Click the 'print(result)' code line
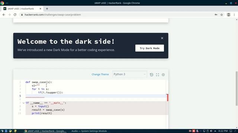Screen dimensions: 238x133 coord(42,113)
